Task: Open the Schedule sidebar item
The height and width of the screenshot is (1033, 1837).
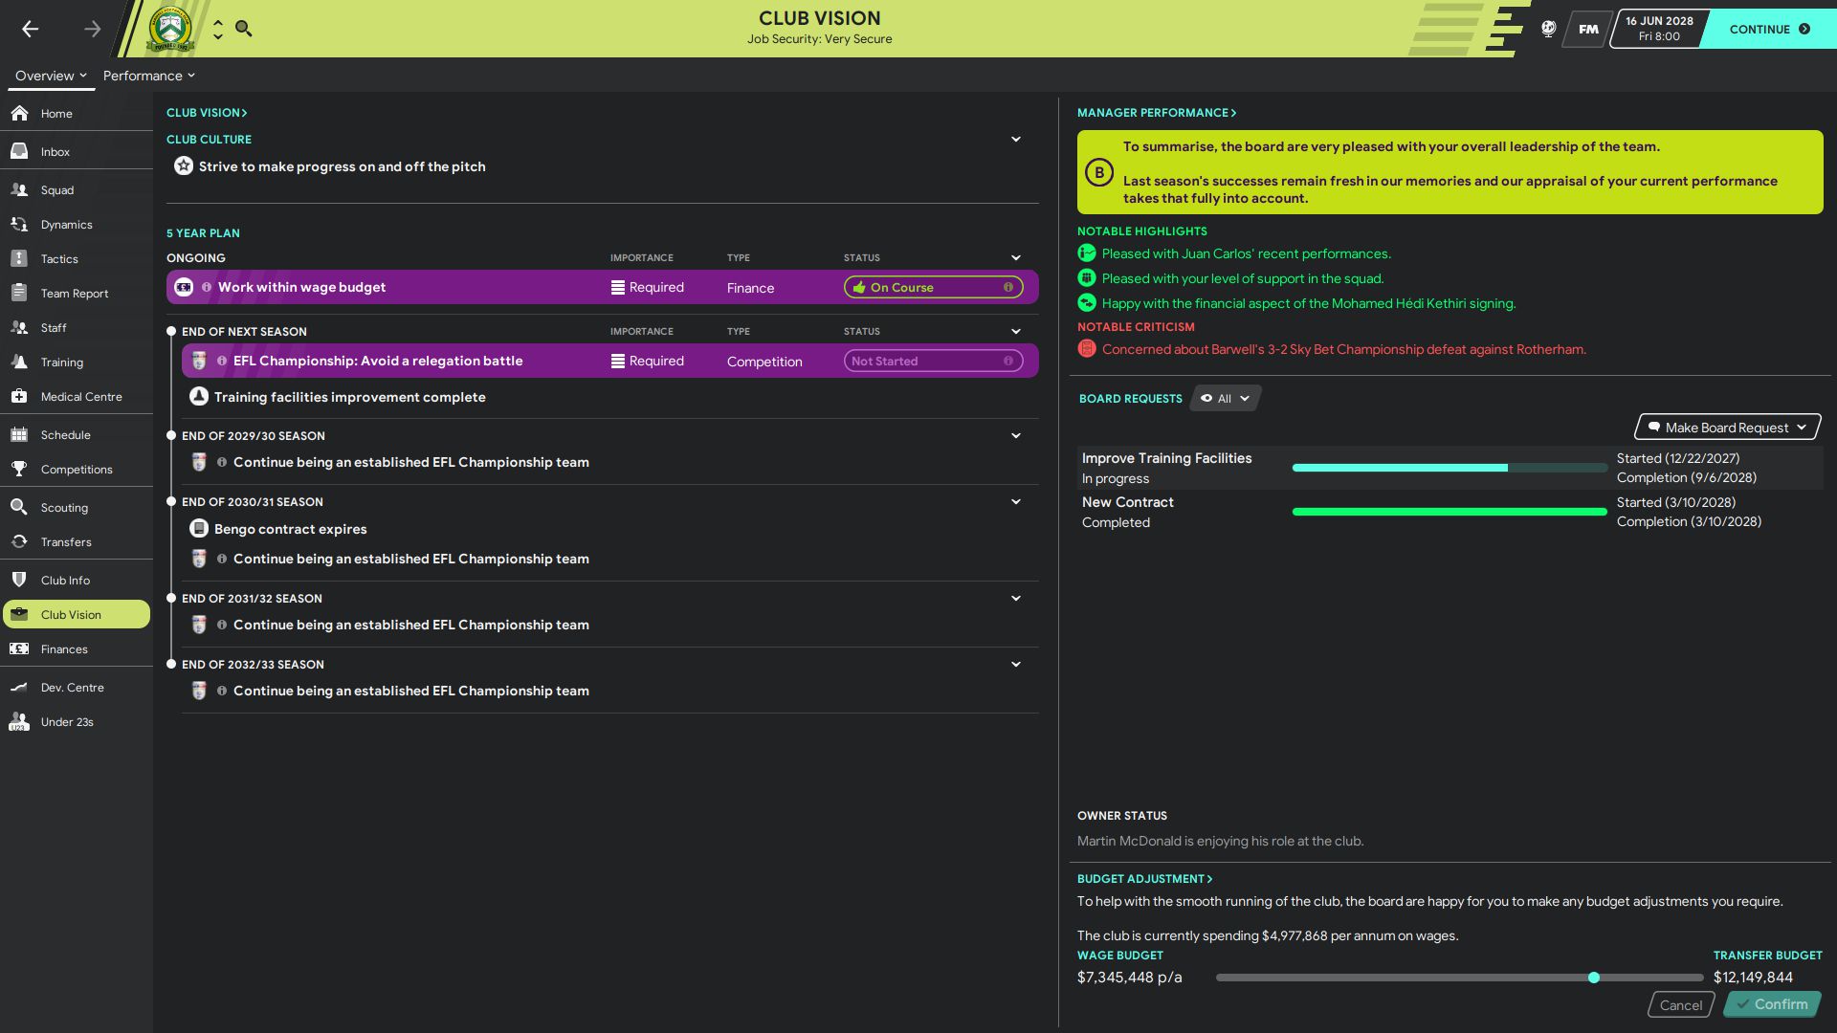Action: (77, 434)
